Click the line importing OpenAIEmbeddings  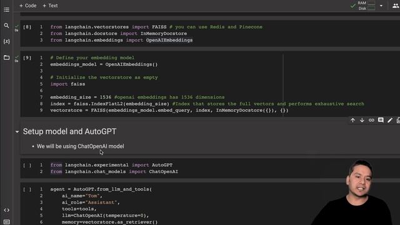click(121, 40)
